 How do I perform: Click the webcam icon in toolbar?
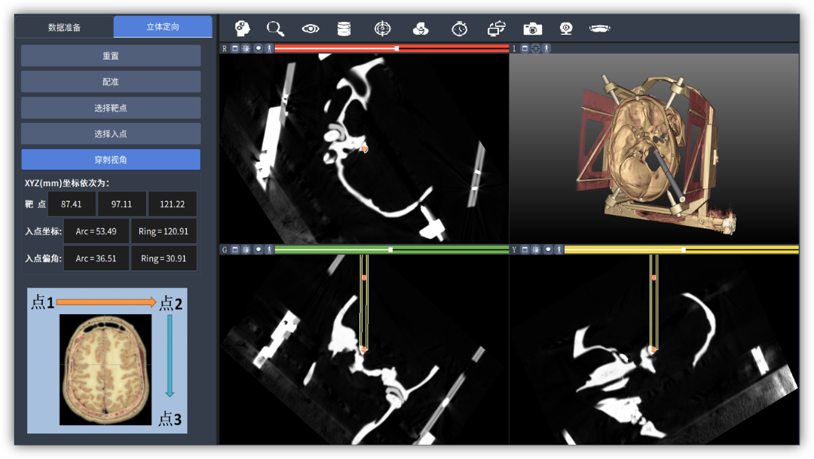coord(566,29)
